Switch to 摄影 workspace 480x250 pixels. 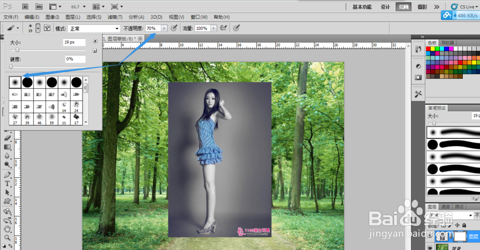coord(422,7)
